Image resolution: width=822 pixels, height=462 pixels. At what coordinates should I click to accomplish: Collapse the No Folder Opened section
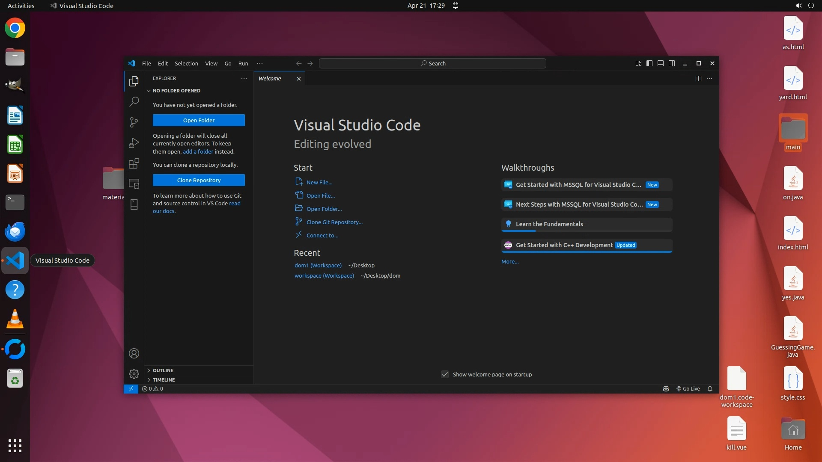176,91
